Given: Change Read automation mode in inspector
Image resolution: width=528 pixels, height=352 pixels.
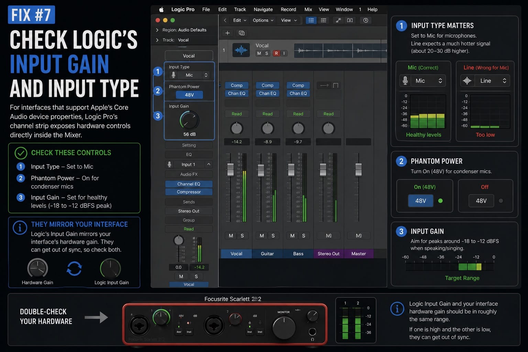Looking at the screenshot, I should (189, 229).
